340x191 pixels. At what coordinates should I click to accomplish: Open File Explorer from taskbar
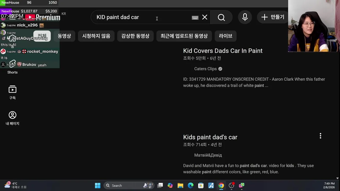click(180, 185)
